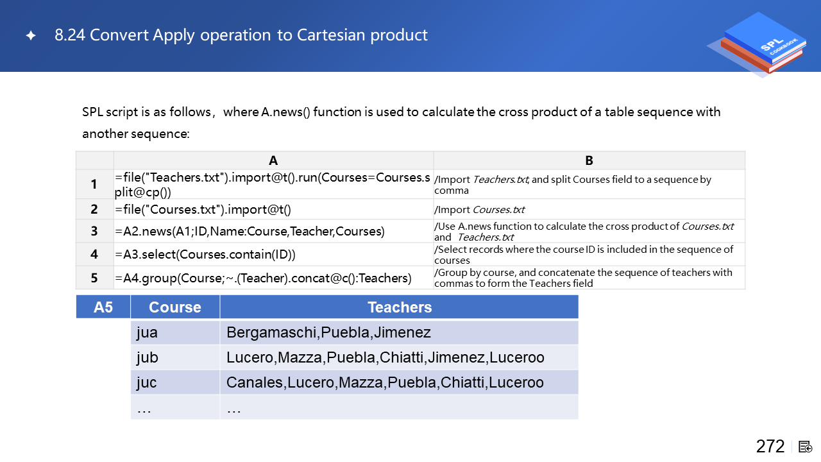This screenshot has width=821, height=462.
Task: Click the SPL Cookbook book logo
Action: pyautogui.click(x=761, y=44)
